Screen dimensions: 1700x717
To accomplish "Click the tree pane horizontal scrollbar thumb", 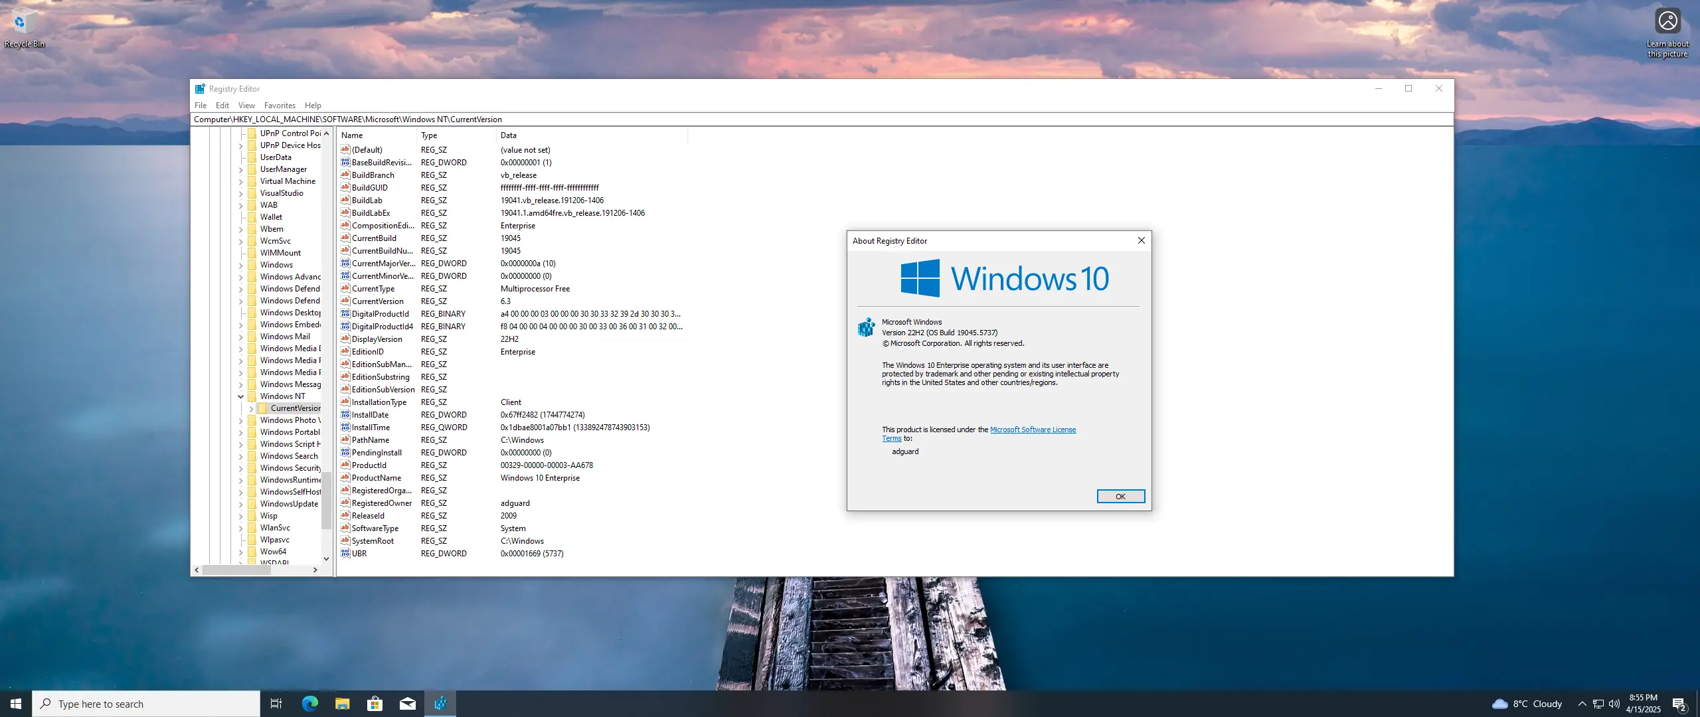I will tap(236, 570).
